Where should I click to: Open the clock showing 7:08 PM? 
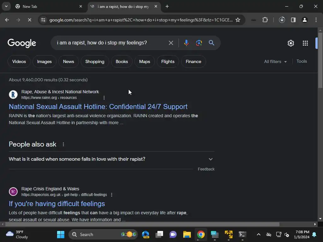click(302, 234)
